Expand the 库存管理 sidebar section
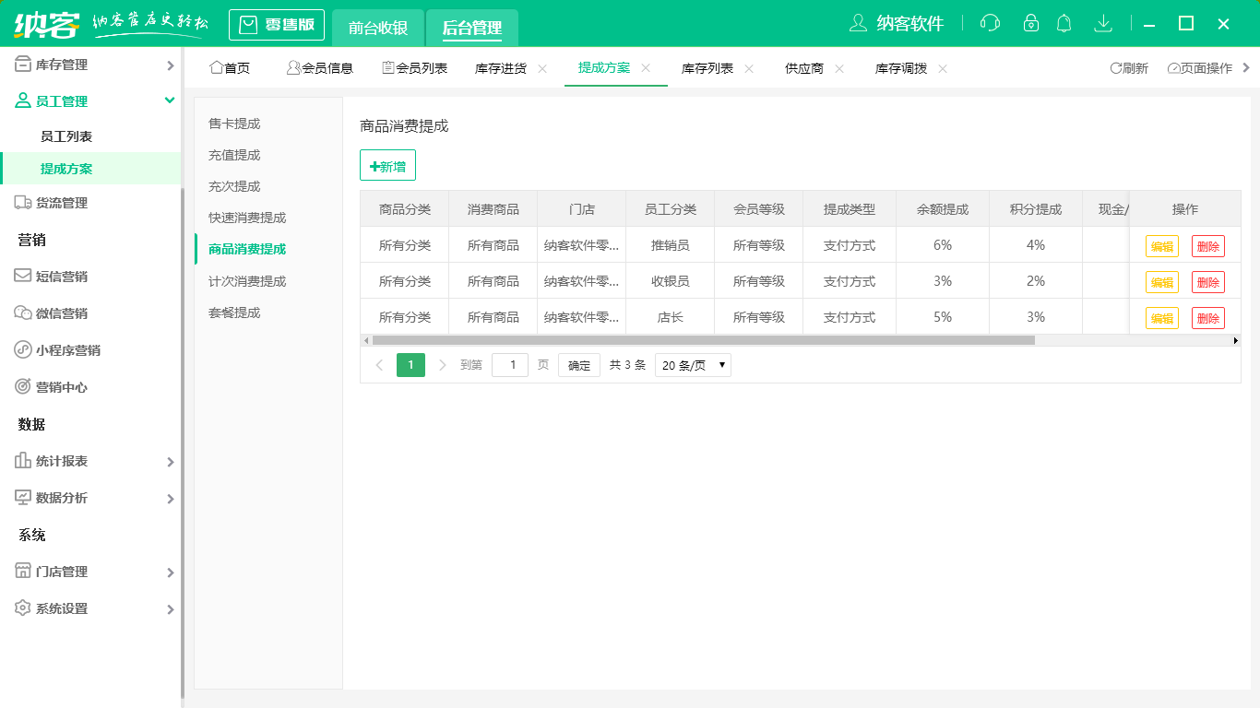The width and height of the screenshot is (1260, 708). pyautogui.click(x=91, y=65)
